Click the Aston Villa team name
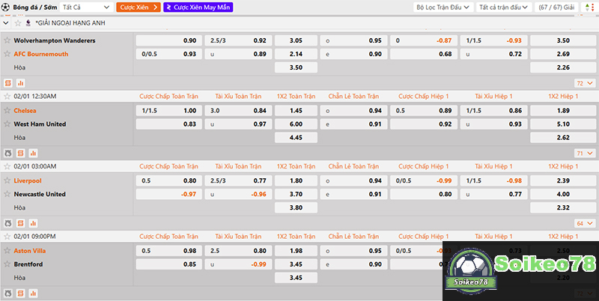Image resolution: width=599 pixels, height=301 pixels. (30, 251)
